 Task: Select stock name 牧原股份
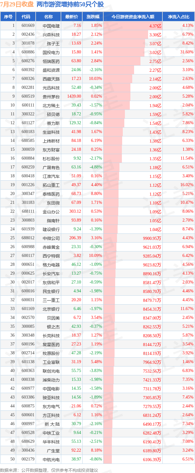pos(51,353)
